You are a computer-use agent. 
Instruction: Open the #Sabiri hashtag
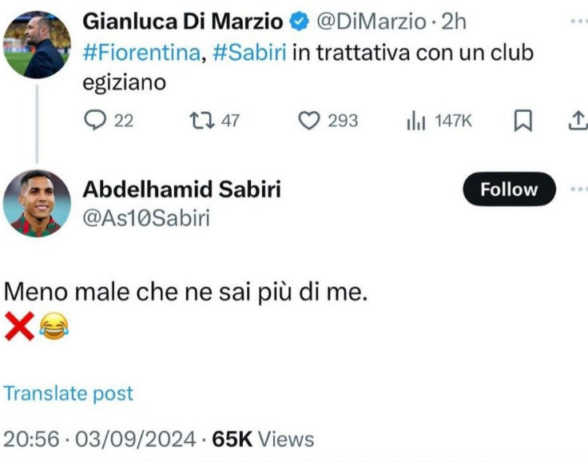[x=251, y=53]
